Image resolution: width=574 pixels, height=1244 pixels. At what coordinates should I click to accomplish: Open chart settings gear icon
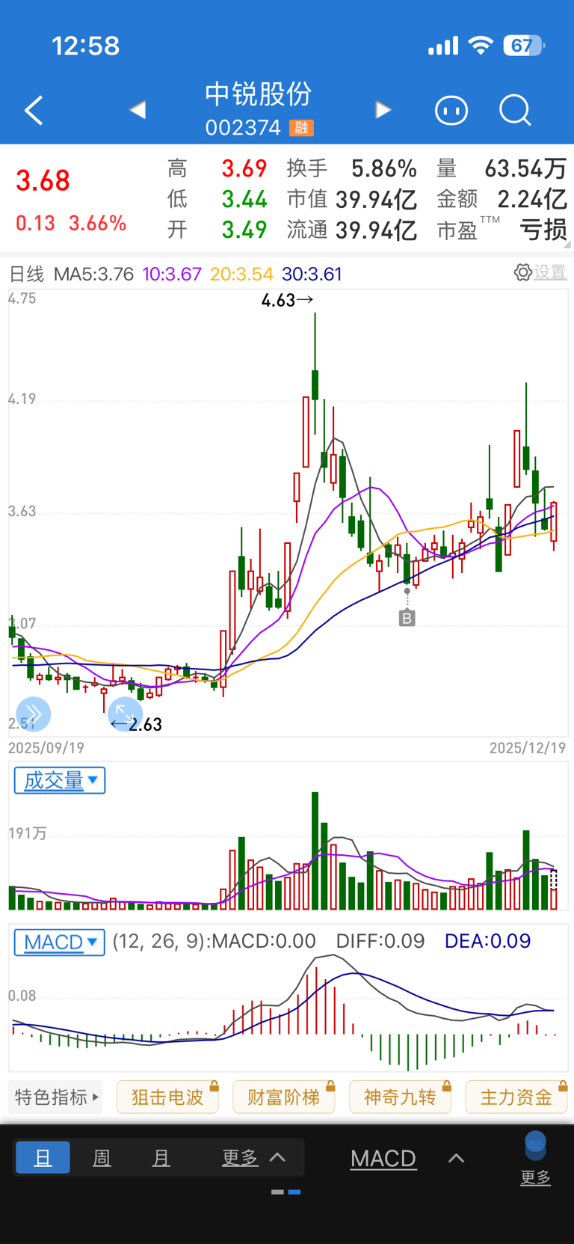(x=523, y=272)
